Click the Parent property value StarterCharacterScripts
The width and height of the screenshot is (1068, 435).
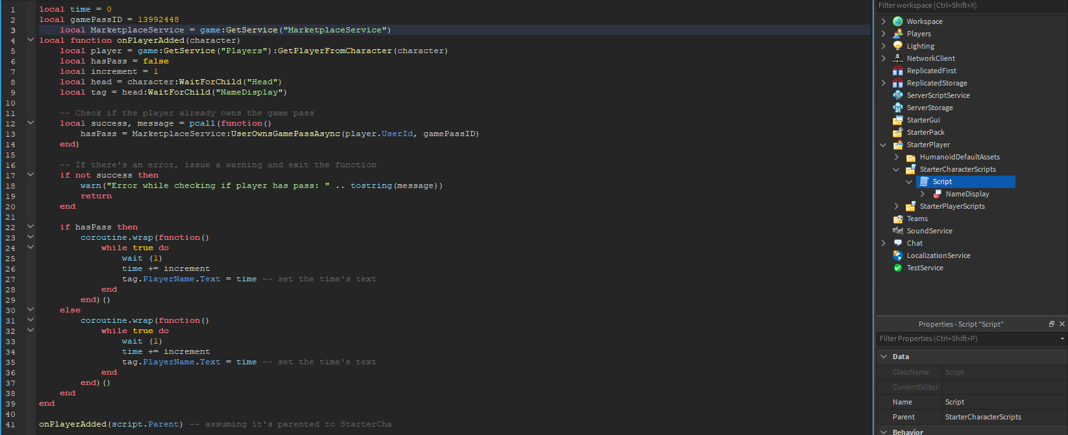point(1004,417)
